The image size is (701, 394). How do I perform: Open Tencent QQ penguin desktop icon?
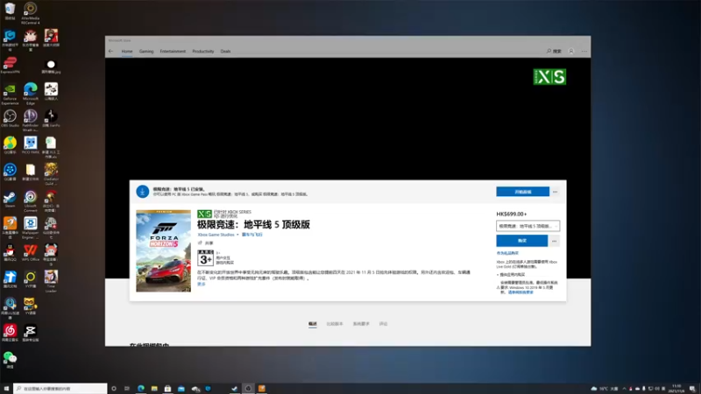[x=10, y=253]
